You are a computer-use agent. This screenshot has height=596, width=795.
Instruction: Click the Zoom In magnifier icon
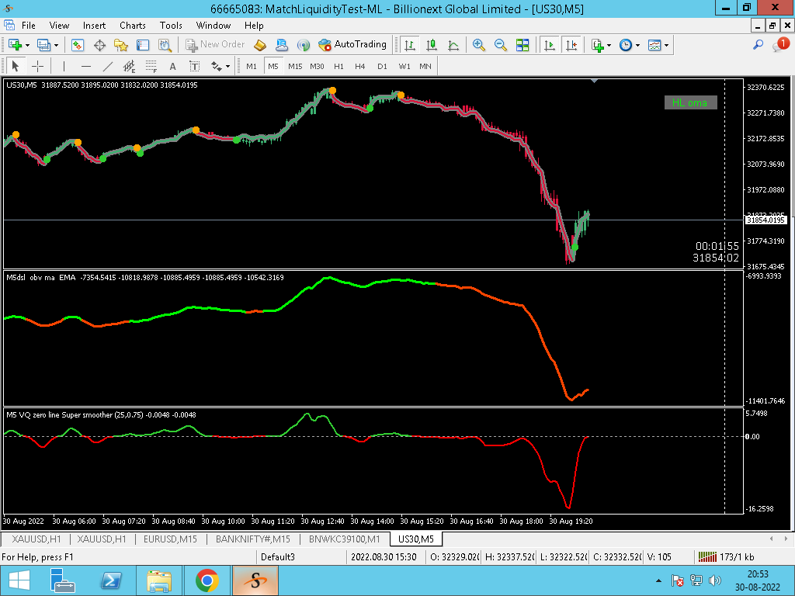pyautogui.click(x=478, y=44)
